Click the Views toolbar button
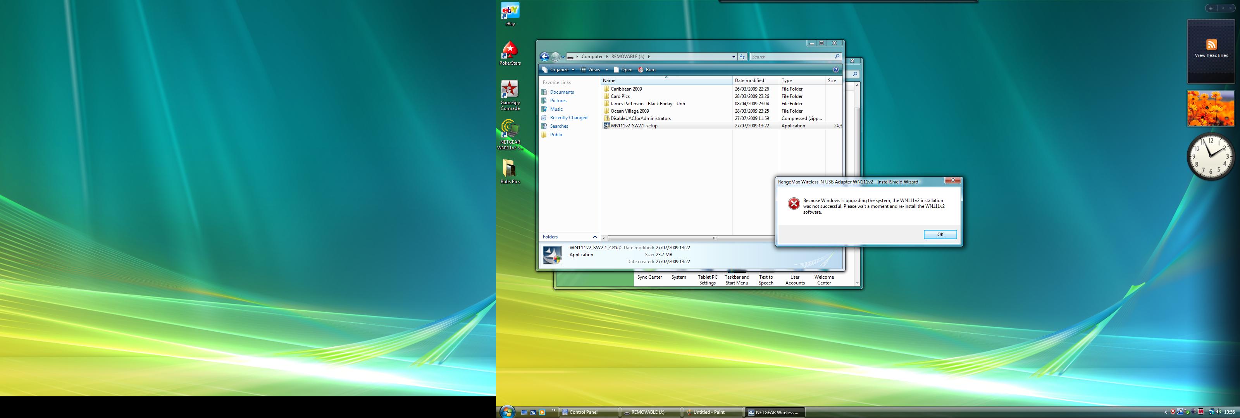Viewport: 1240px width, 418px height. pos(591,70)
